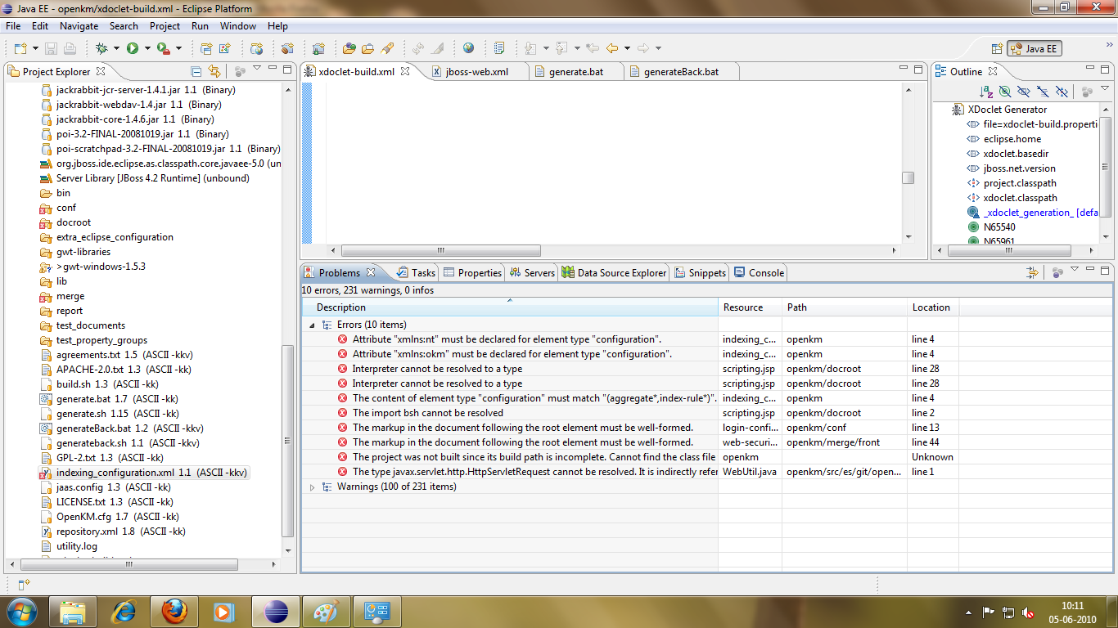Click the Java EE perspective button
Screen dimensions: 1118x628
click(x=1035, y=48)
